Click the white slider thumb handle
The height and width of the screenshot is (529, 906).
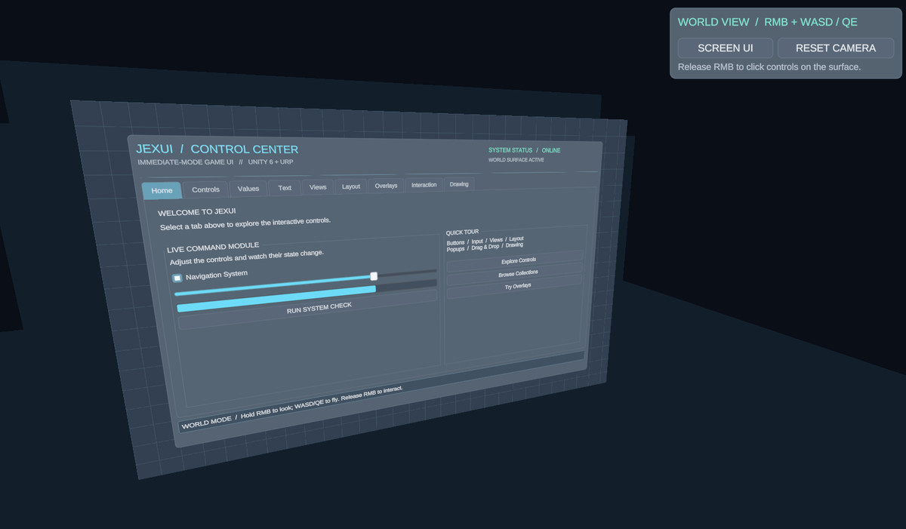pyautogui.click(x=374, y=276)
